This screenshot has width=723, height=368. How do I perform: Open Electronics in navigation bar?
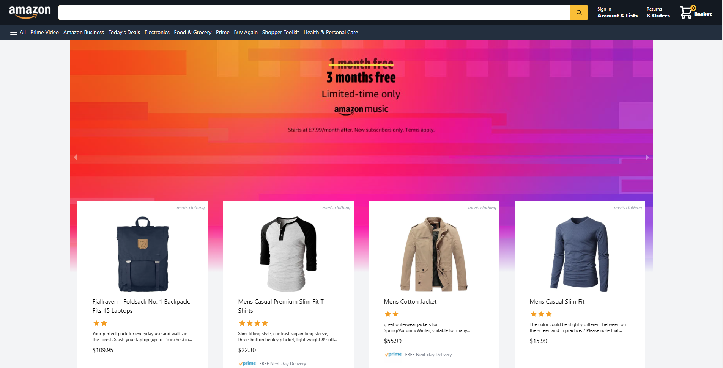click(x=157, y=32)
